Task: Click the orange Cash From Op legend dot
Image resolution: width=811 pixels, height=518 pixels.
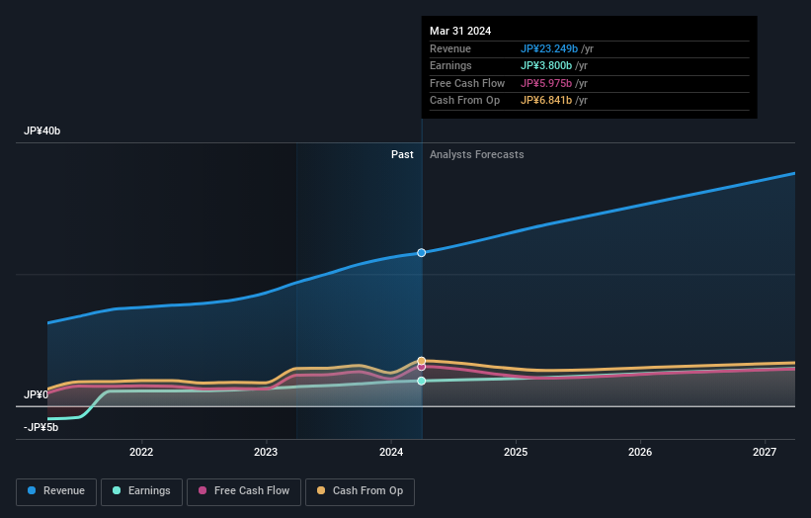Action: (x=321, y=490)
